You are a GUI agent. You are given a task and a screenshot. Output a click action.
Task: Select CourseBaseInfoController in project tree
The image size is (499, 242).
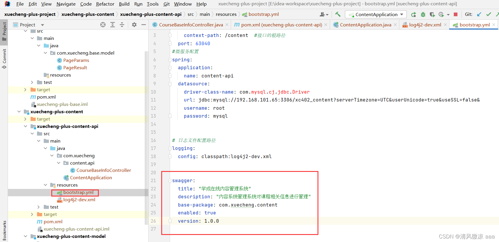point(103,170)
